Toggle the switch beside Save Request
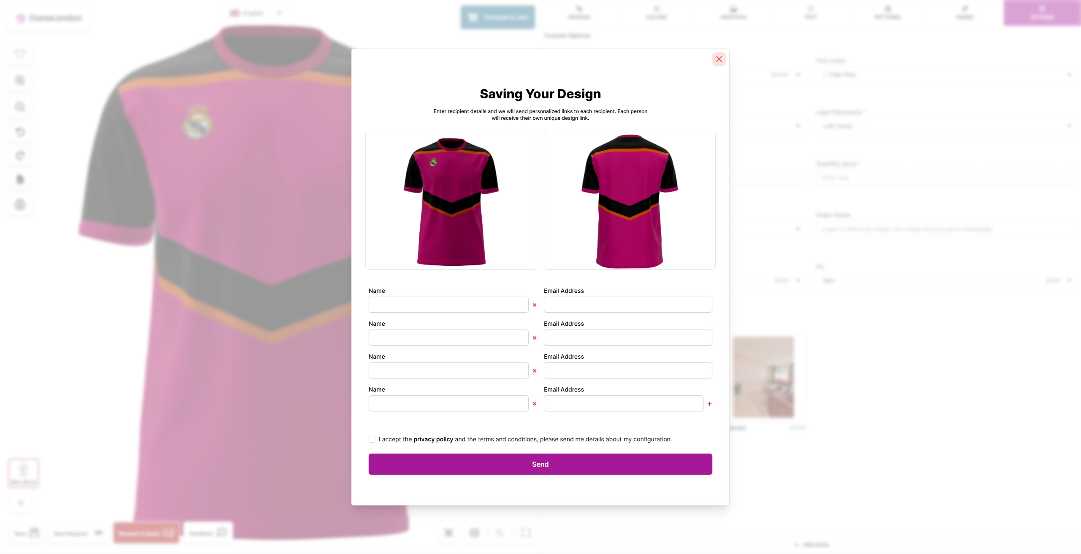 [x=99, y=532]
